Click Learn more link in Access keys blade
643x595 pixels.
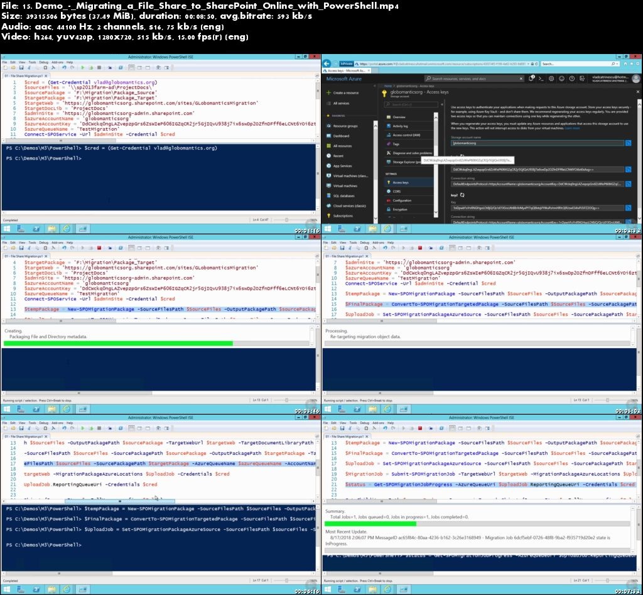click(x=572, y=128)
